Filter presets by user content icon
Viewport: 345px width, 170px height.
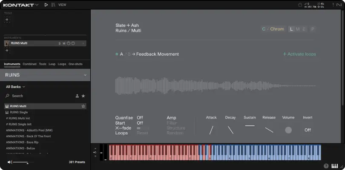pyautogui.click(x=77, y=96)
